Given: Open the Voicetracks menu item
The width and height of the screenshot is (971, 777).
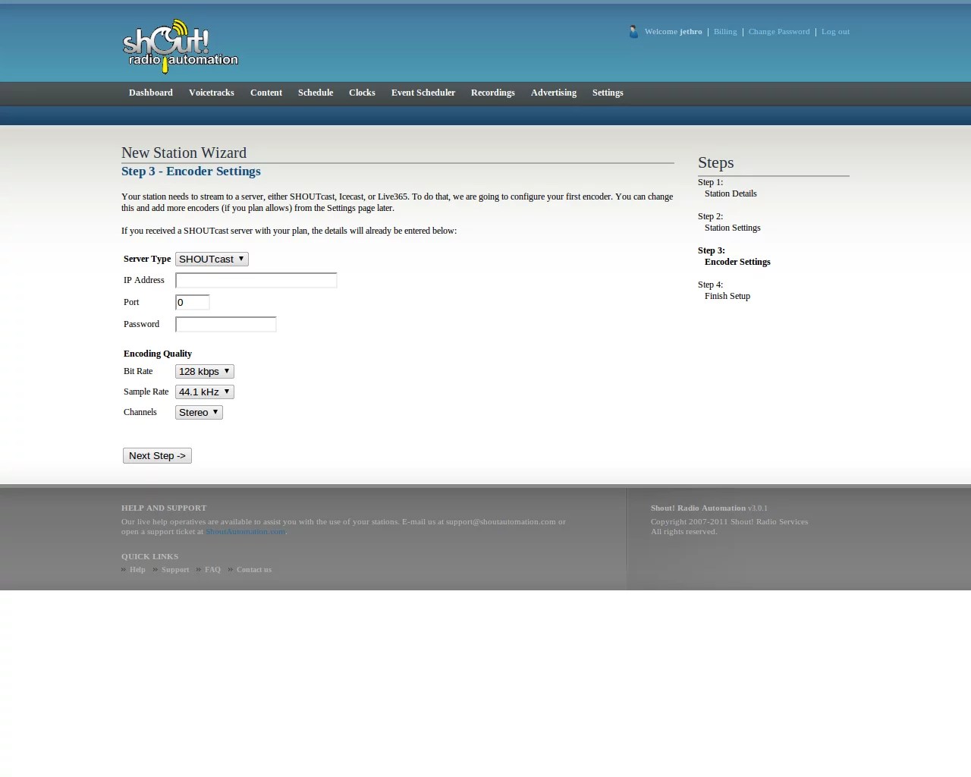Looking at the screenshot, I should 211,93.
